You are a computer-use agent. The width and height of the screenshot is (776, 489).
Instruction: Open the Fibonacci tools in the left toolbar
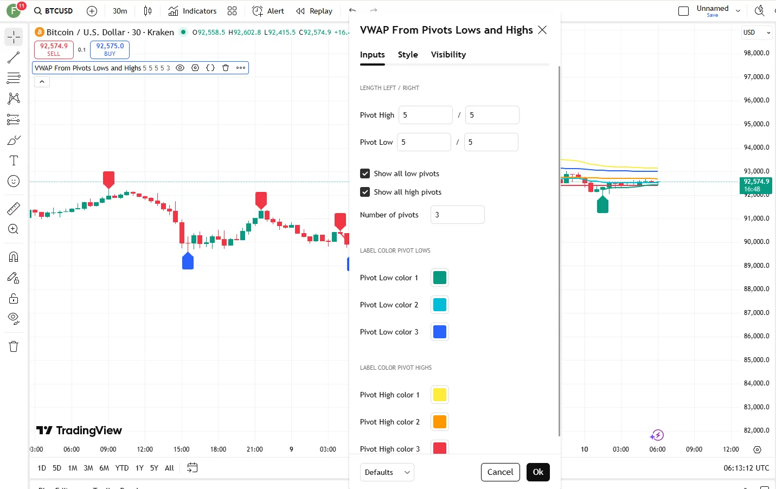[14, 78]
